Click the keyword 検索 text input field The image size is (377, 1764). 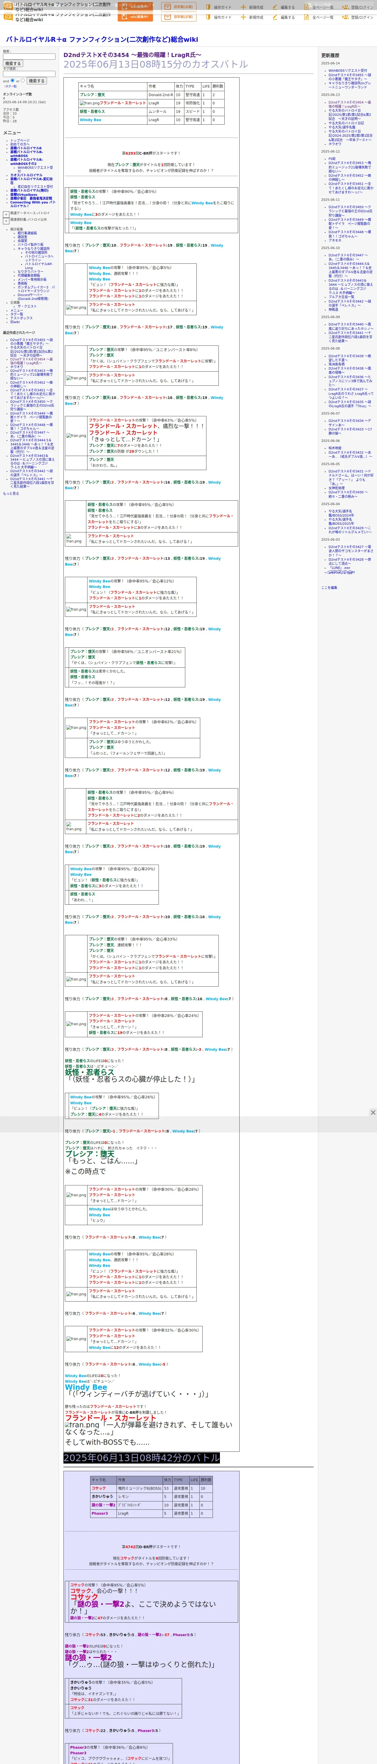tap(29, 57)
